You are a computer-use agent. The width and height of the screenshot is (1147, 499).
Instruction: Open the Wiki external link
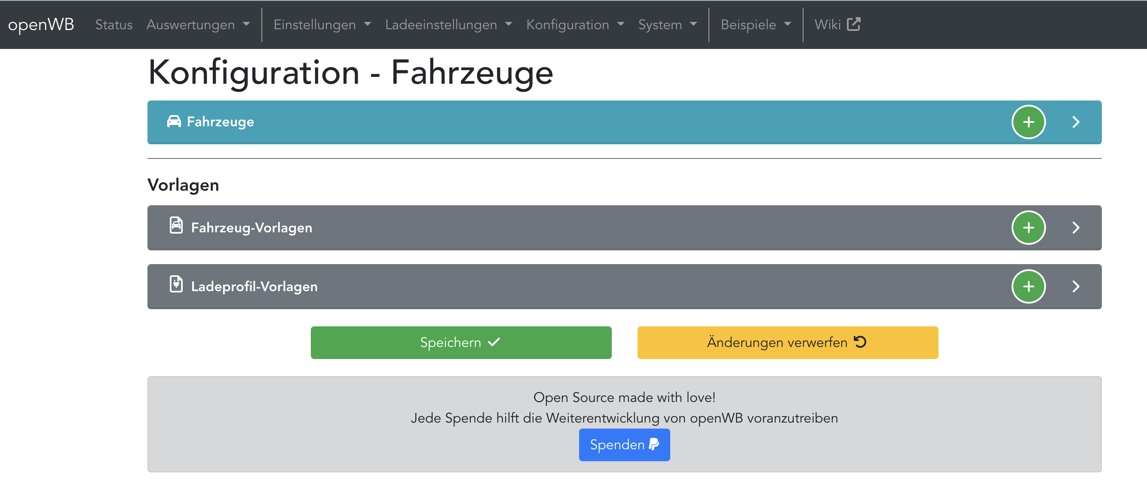tap(837, 24)
